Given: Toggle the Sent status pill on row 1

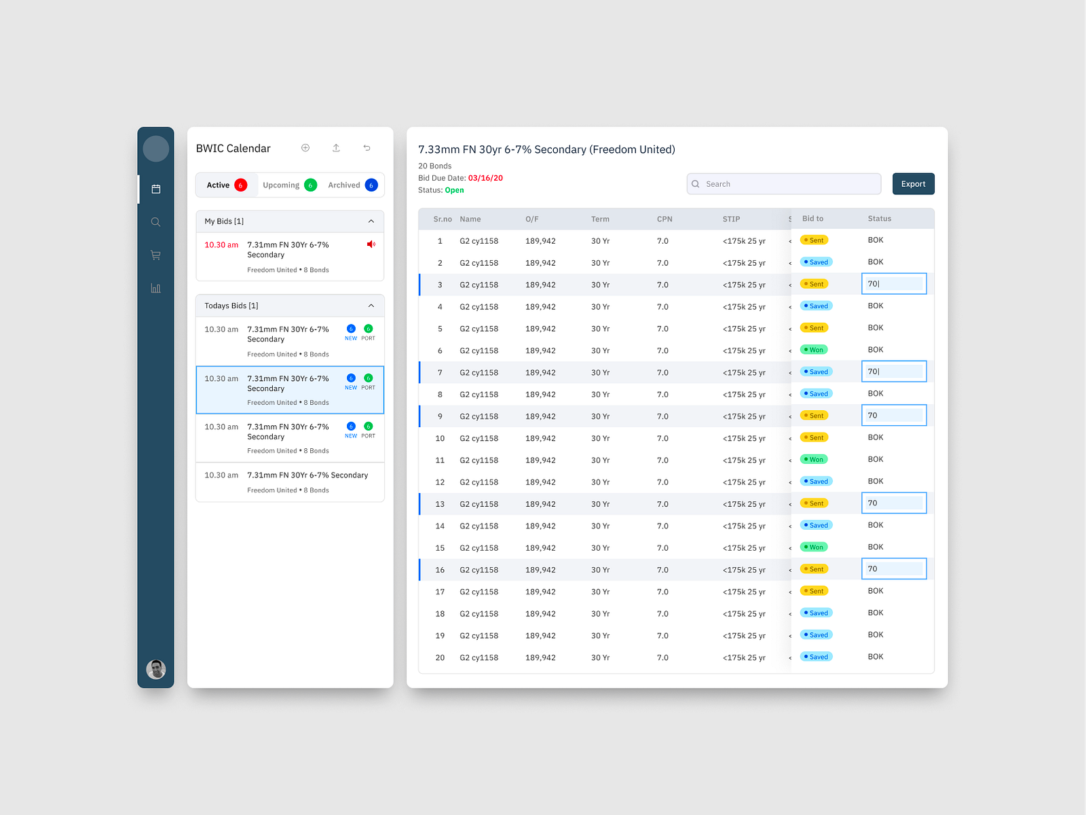Looking at the screenshot, I should 814,240.
